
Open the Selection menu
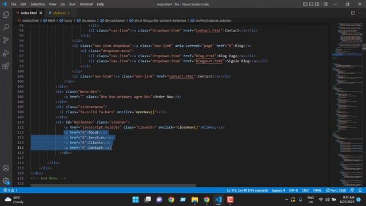(x=37, y=4)
